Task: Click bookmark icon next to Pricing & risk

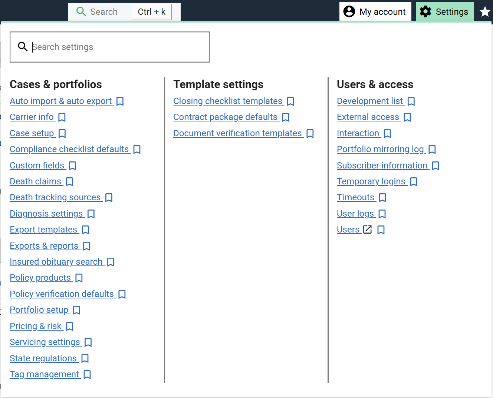Action: (69, 327)
